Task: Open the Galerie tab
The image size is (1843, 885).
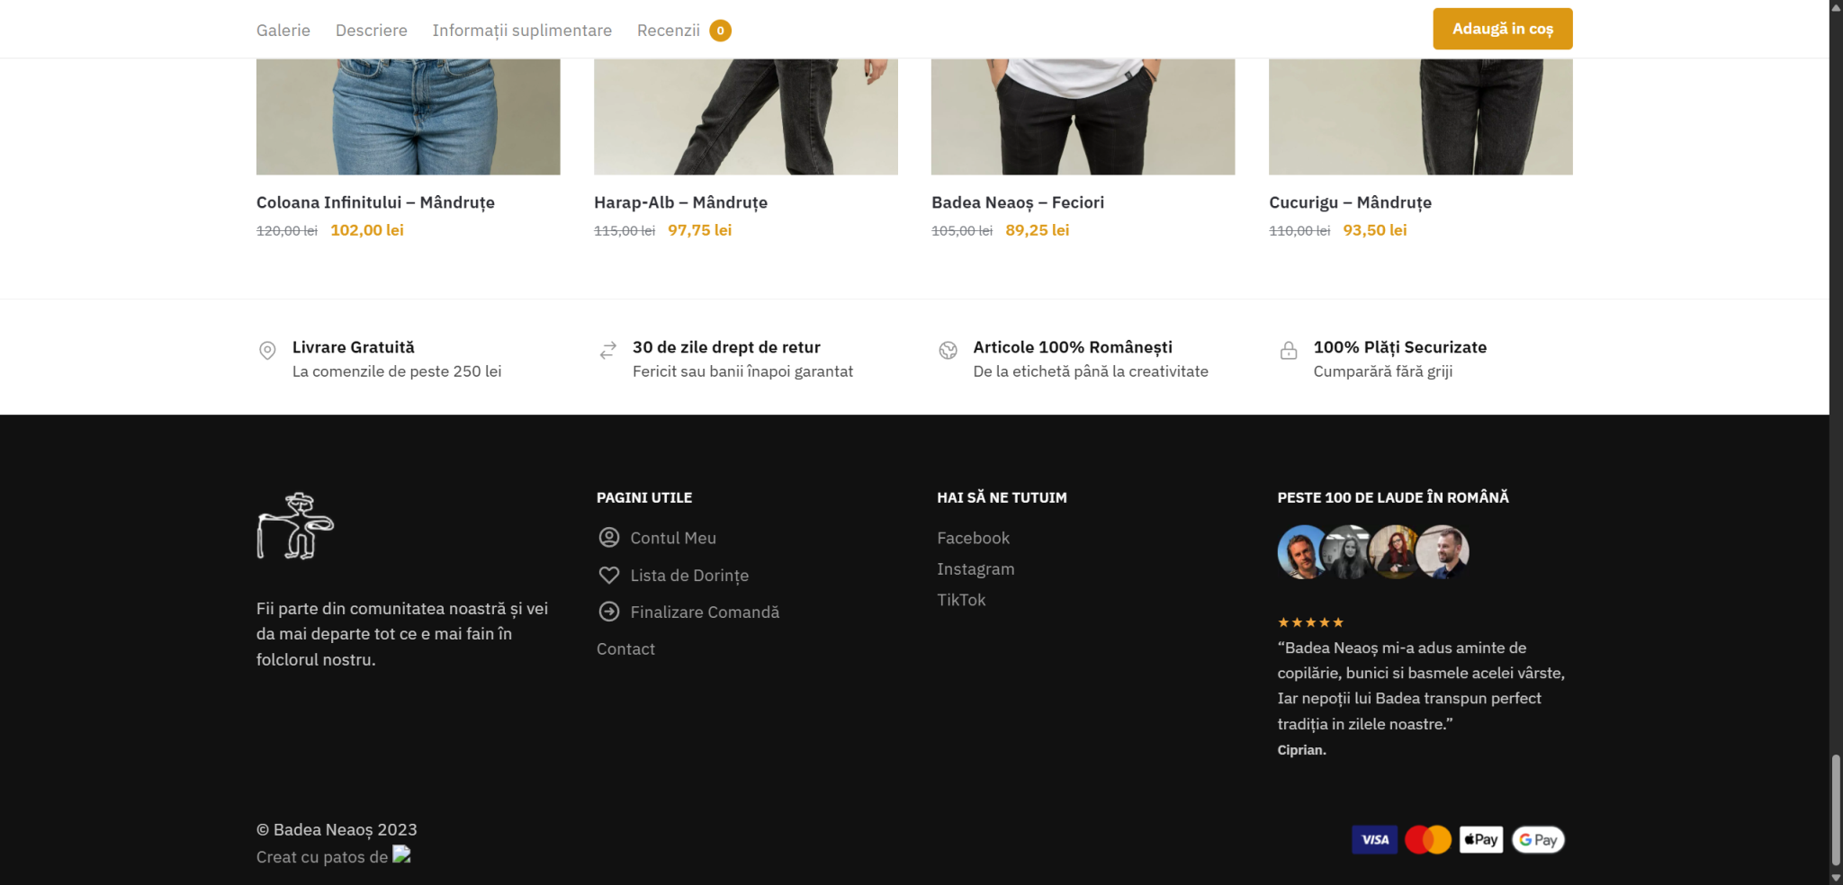Action: 283,31
